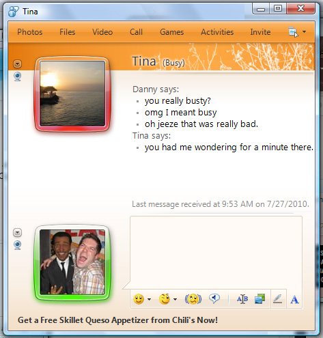Open the smiley emoticon picker

[x=139, y=299]
